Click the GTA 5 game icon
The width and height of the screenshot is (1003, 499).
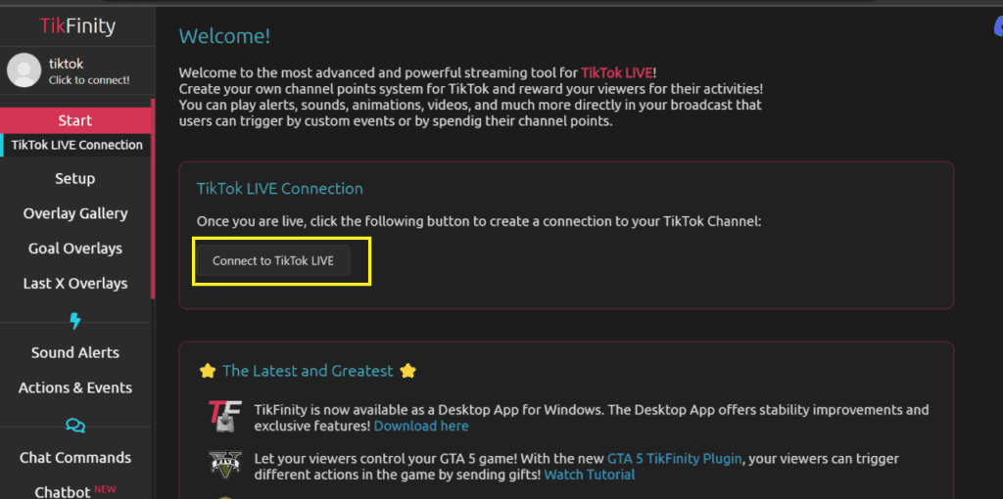[224, 467]
